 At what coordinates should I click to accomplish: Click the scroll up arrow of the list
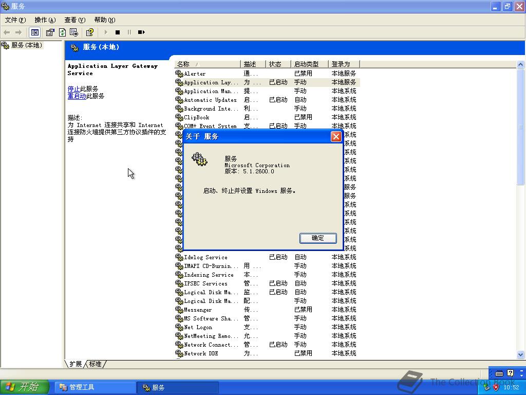[520, 64]
